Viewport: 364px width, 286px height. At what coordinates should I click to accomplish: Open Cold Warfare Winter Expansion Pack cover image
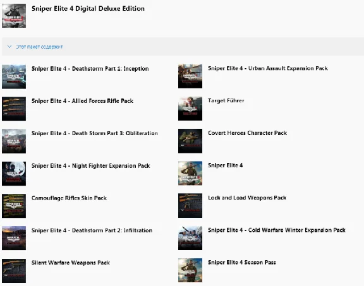(x=190, y=238)
